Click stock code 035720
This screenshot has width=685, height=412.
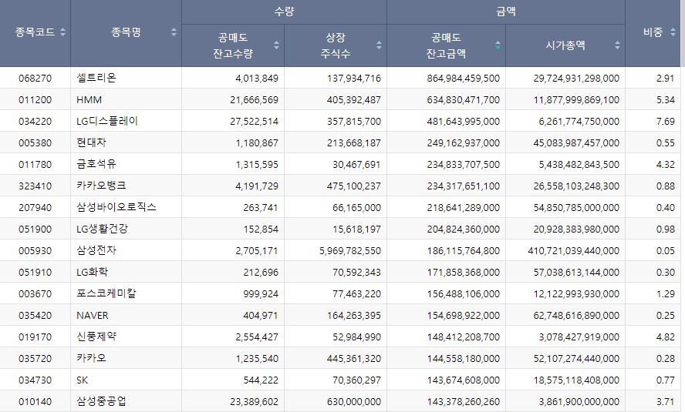[35, 358]
